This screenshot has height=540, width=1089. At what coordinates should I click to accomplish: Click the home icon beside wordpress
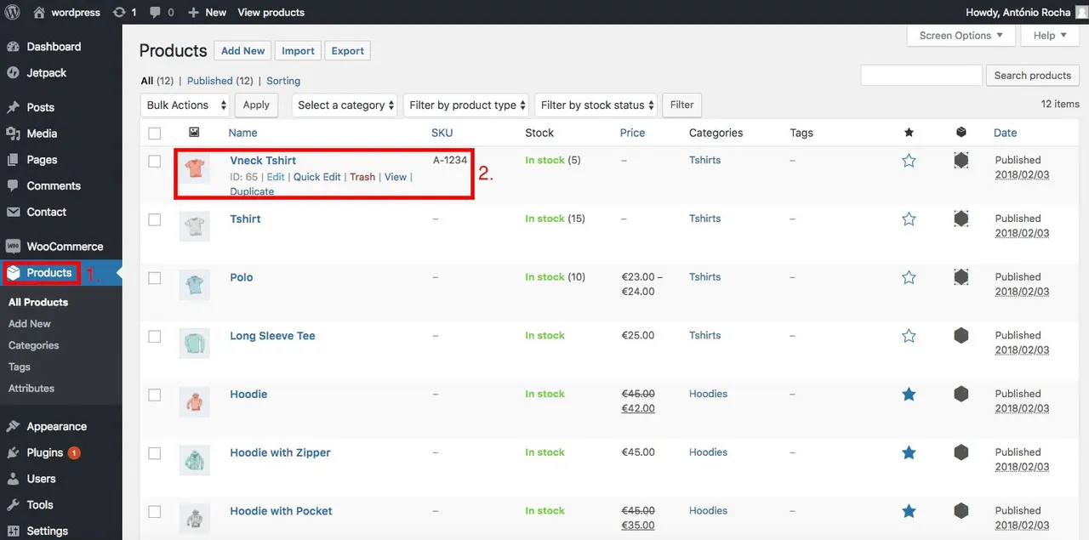(39, 12)
